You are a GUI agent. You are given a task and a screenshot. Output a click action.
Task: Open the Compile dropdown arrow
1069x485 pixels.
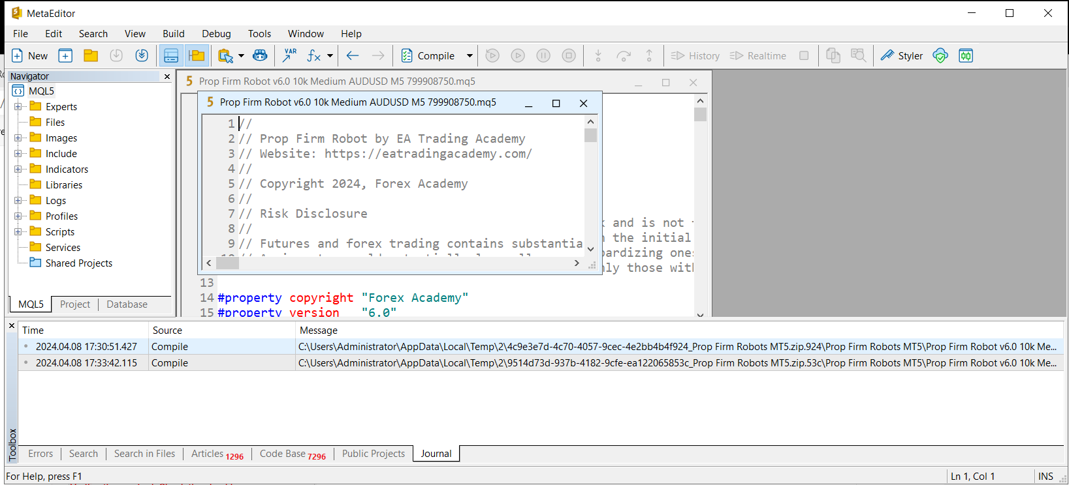click(469, 56)
